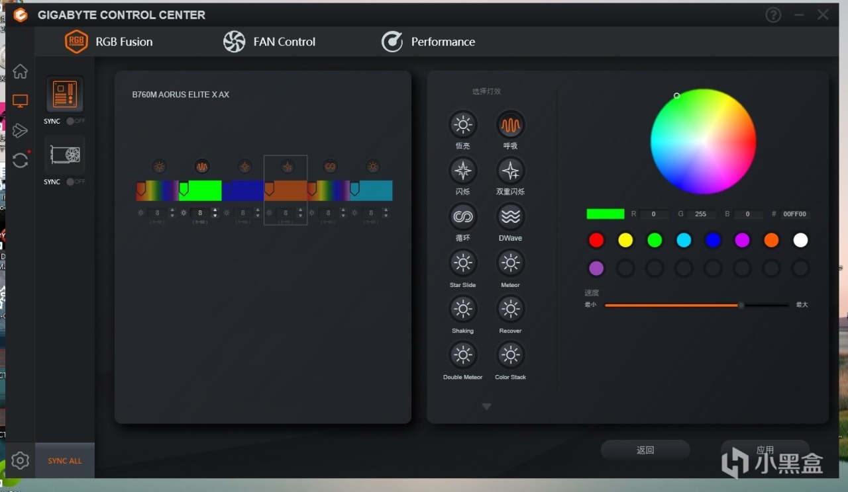Select the green LED zone on the strip

point(200,190)
